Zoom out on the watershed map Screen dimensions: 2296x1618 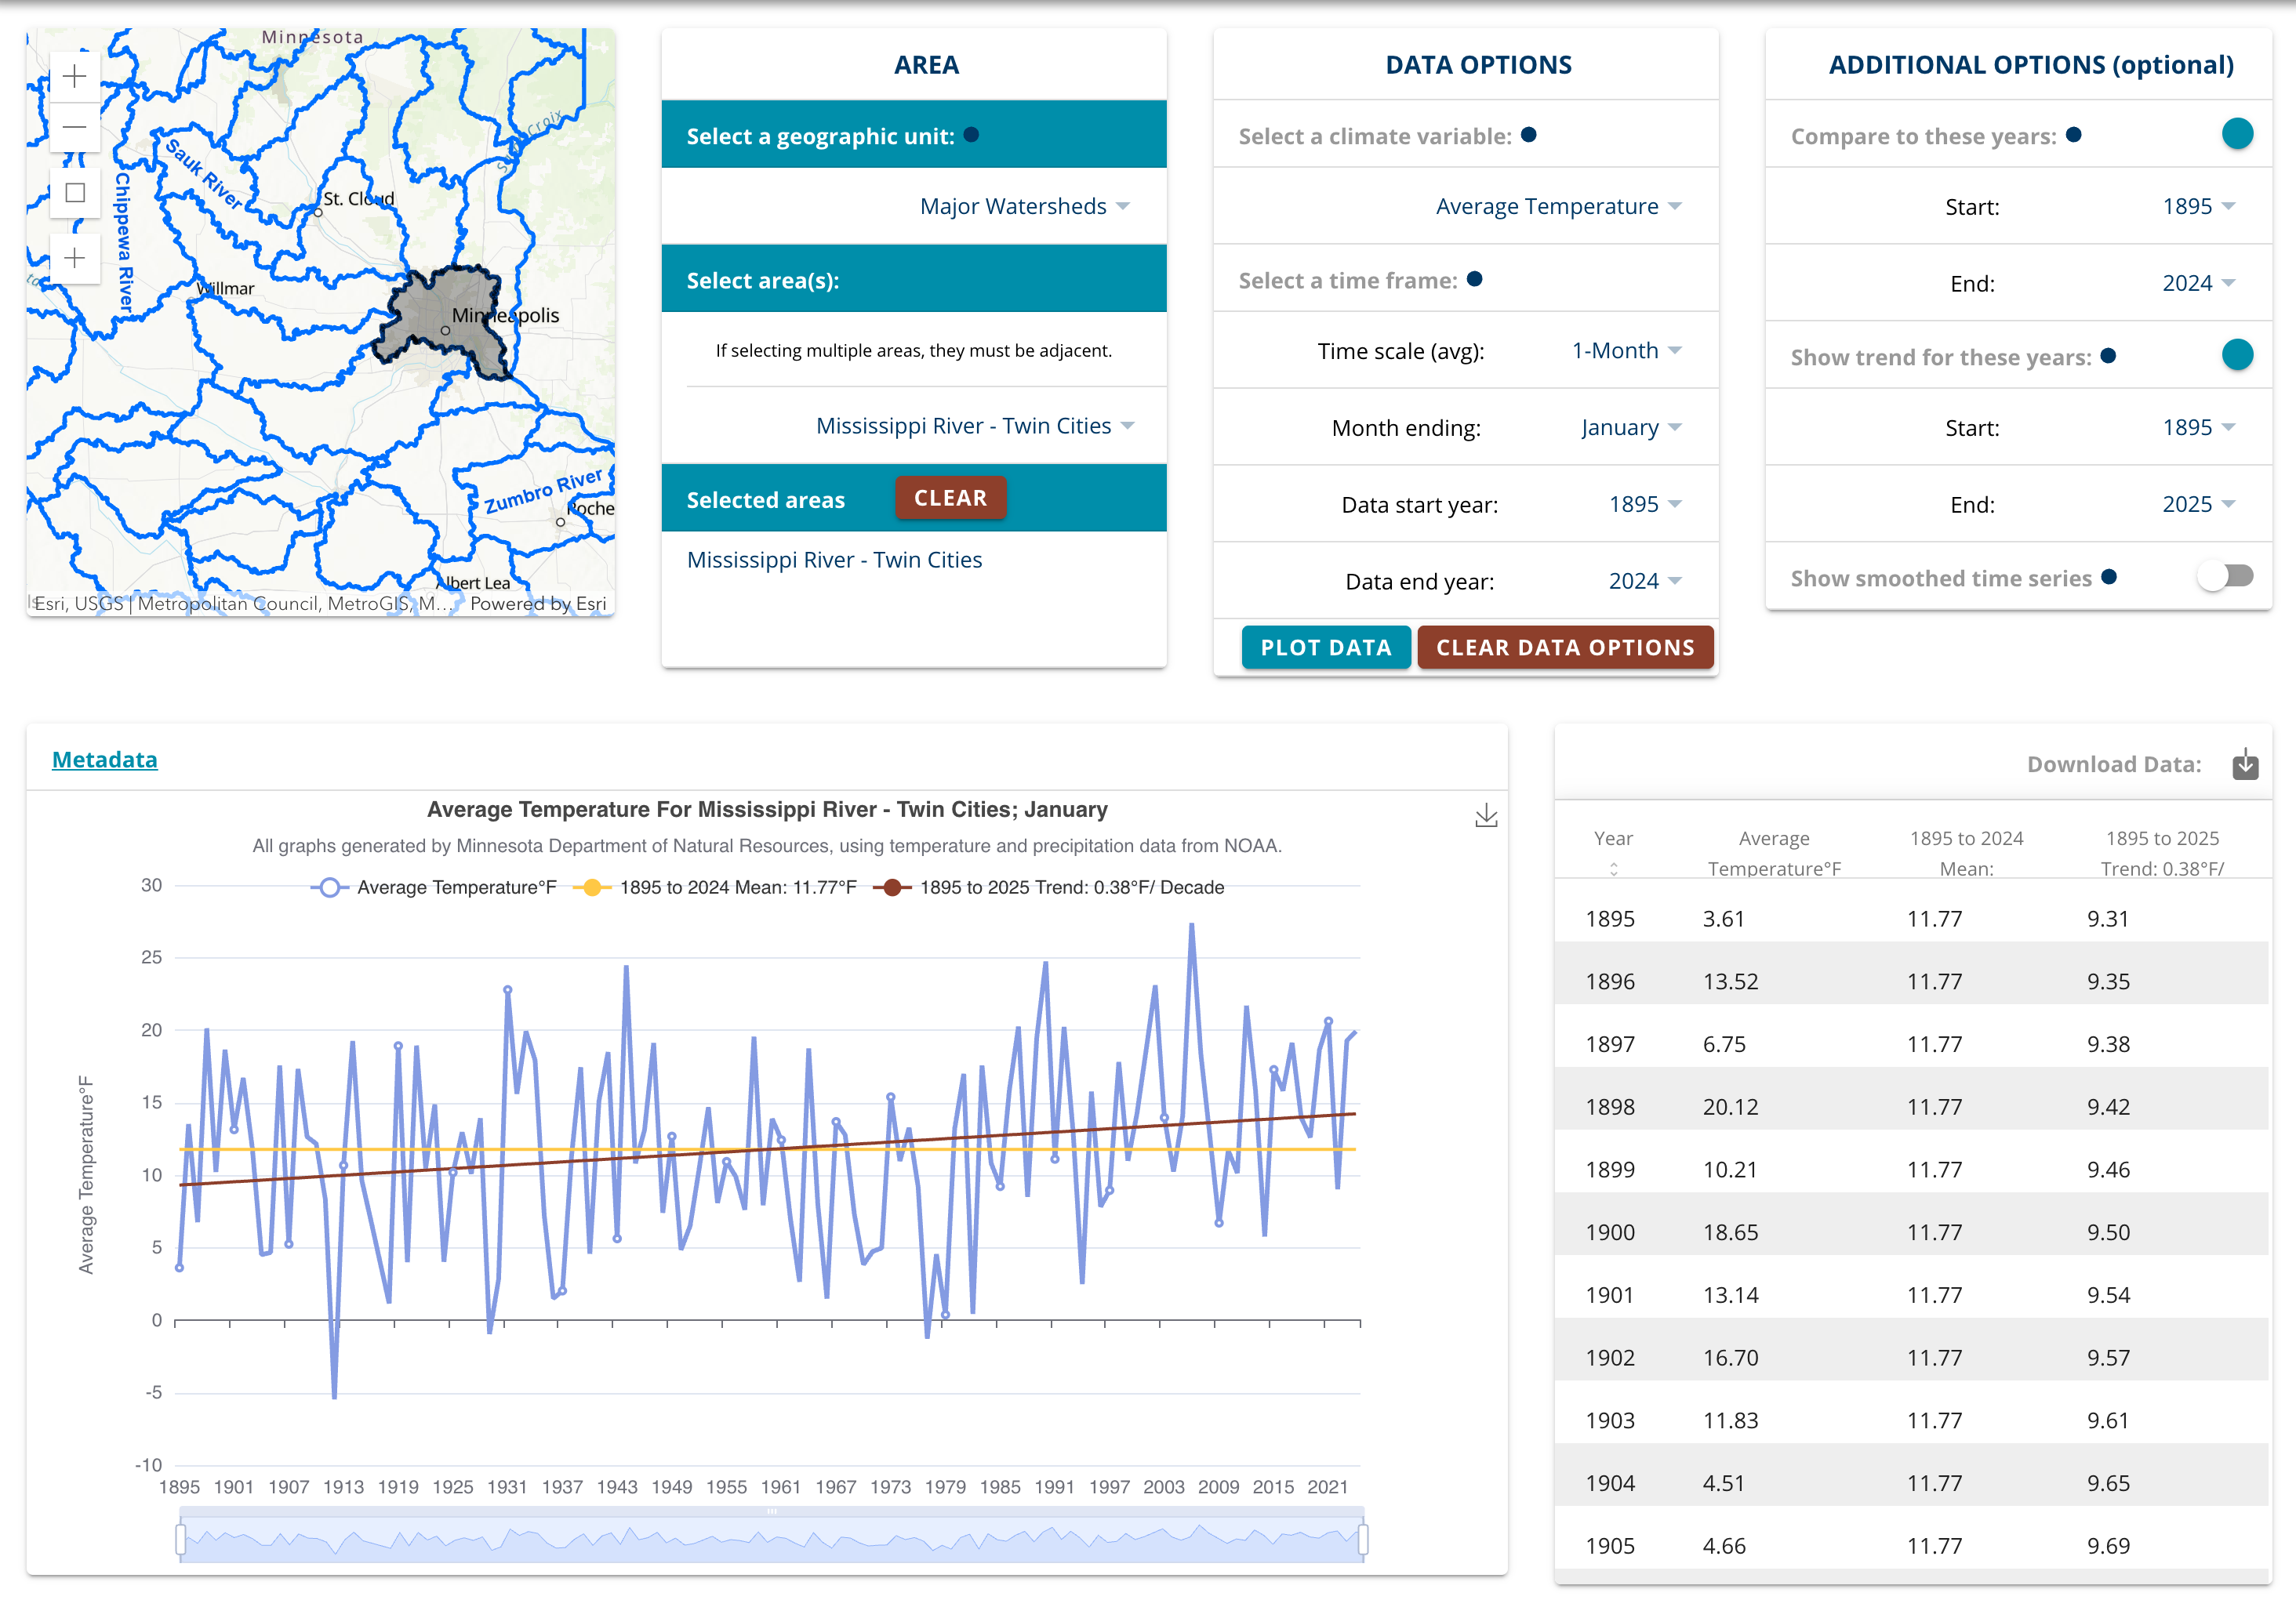[74, 127]
